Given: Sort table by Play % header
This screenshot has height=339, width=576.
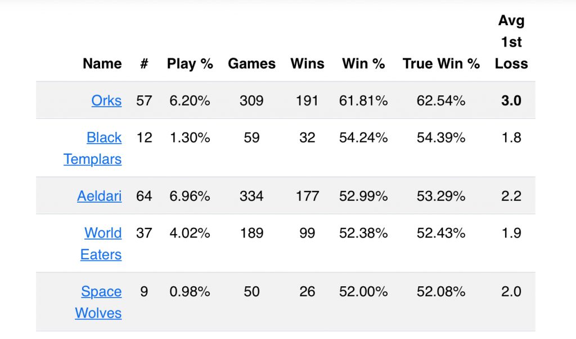Looking at the screenshot, I should (x=190, y=64).
